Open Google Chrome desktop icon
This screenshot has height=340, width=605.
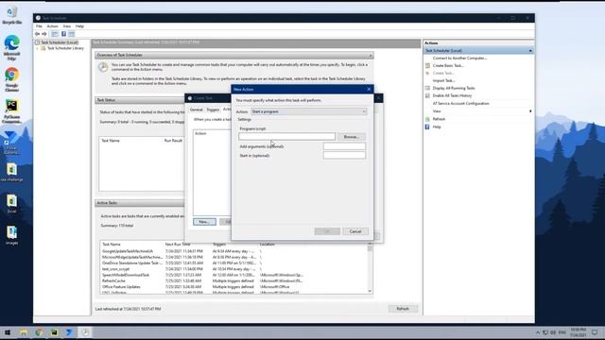point(12,79)
